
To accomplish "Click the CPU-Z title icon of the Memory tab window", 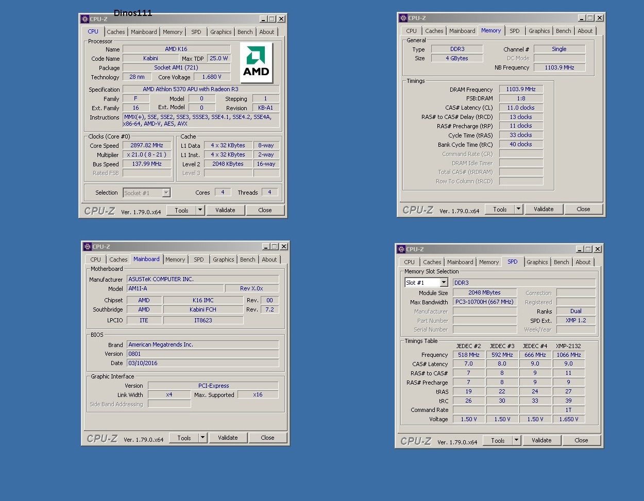I will tap(403, 18).
